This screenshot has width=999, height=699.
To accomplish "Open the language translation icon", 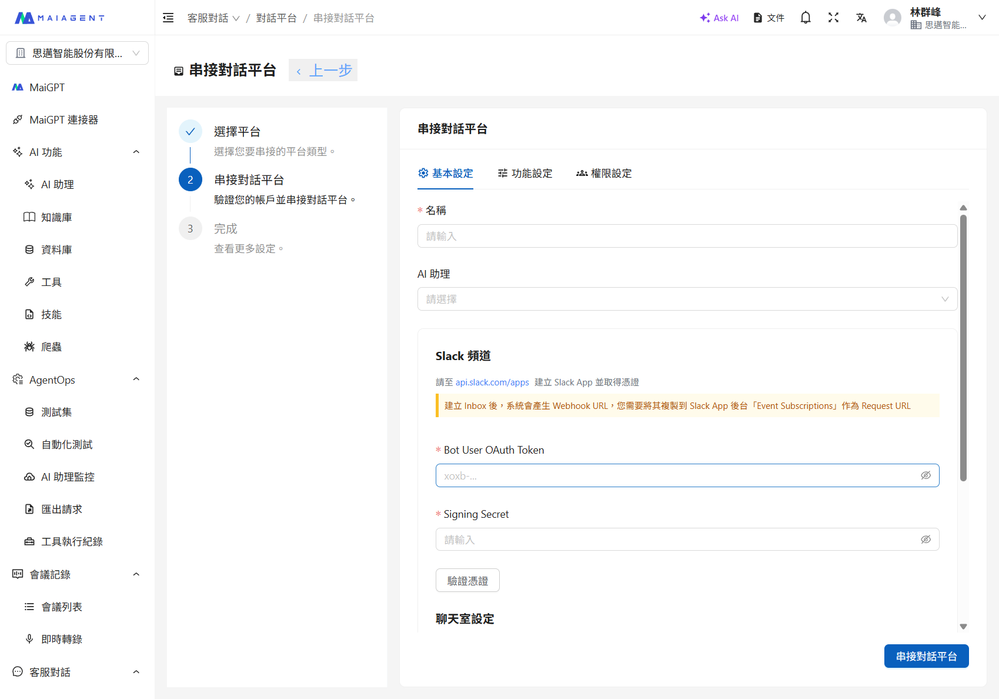I will 861,18.
